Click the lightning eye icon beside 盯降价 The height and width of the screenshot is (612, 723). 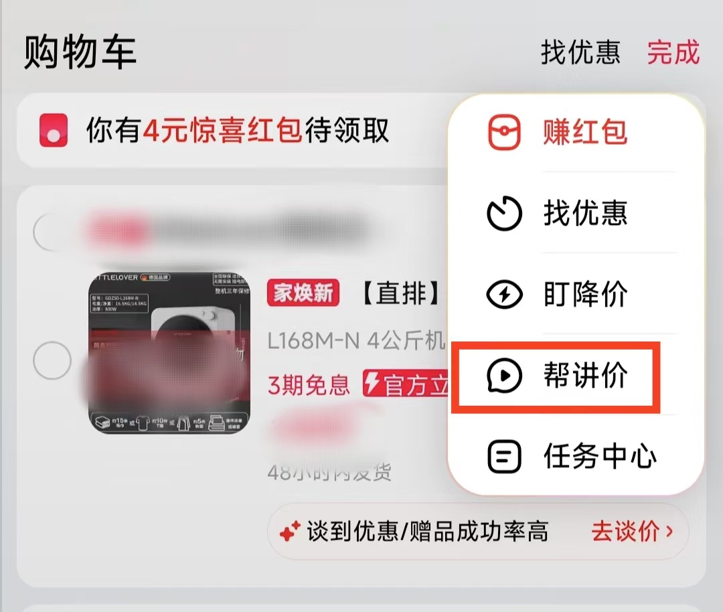click(505, 294)
